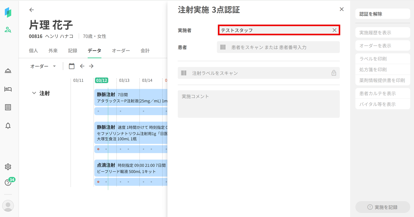414x217 pixels.
Task: Click 患者カルテを表示 button
Action: (383, 93)
